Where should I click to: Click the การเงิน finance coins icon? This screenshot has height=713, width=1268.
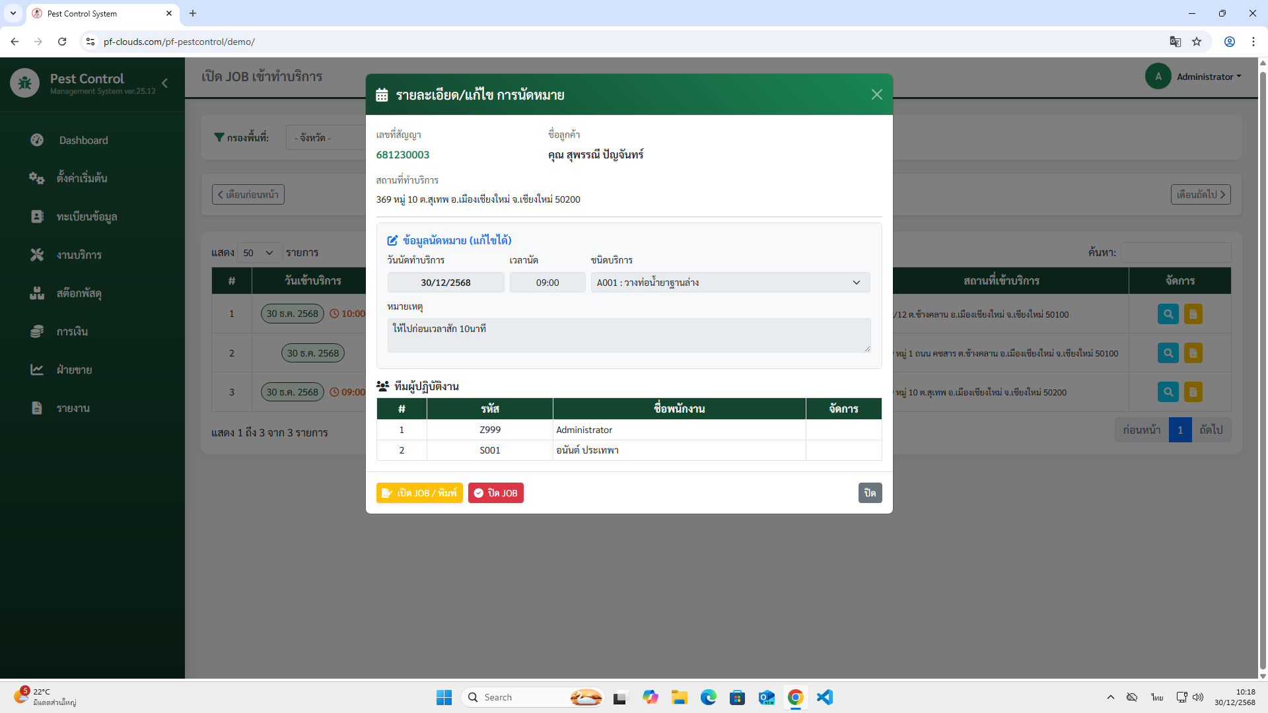[37, 331]
